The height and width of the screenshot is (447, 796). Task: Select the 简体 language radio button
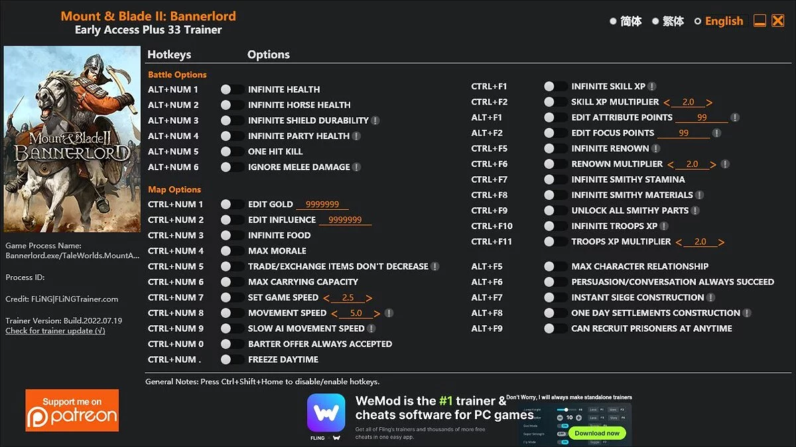[x=614, y=21]
